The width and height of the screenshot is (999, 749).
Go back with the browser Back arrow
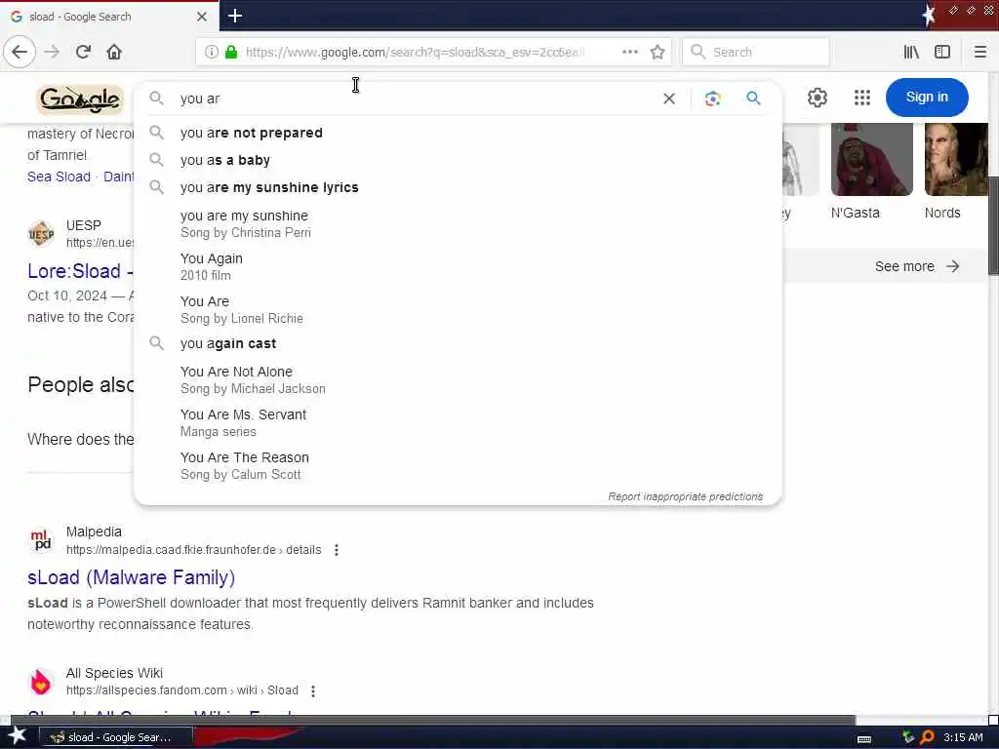[x=20, y=53]
